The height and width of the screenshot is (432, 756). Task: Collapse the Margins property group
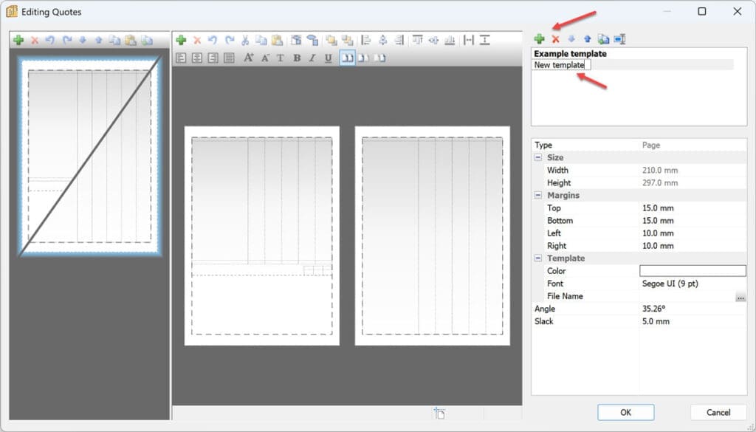point(538,195)
